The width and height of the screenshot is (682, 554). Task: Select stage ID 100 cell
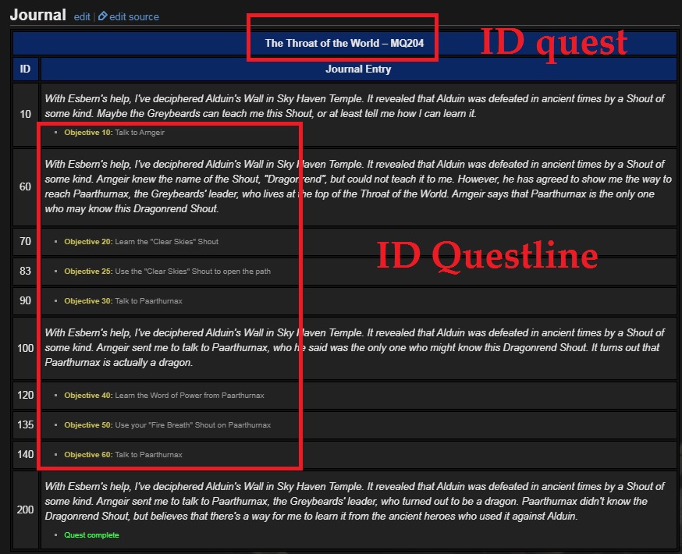25,348
